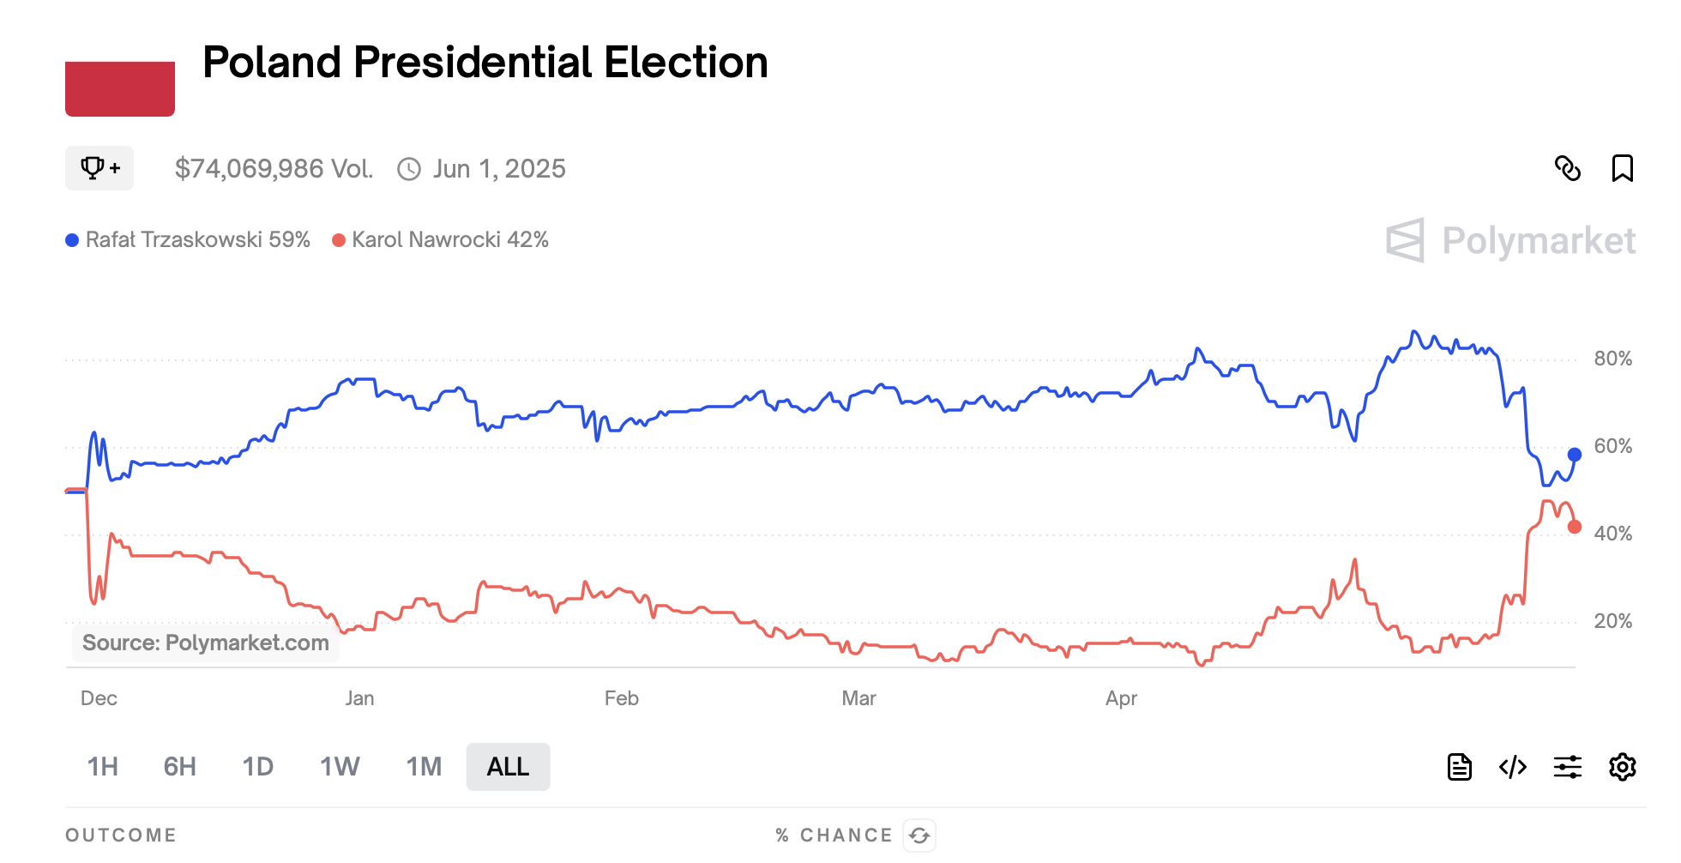The height and width of the screenshot is (863, 1681).
Task: Select the 1D time range
Action: click(257, 766)
